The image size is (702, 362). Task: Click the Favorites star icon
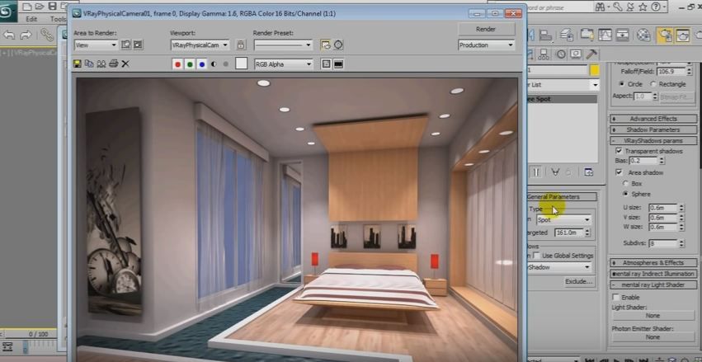pyautogui.click(x=643, y=7)
